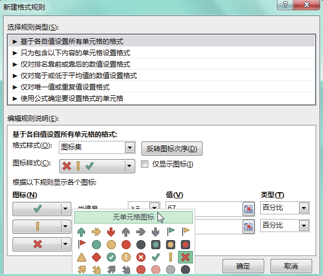Screen dimensions: 323x276
Task: Choose the gray down arrow icon
Action: tap(156, 232)
